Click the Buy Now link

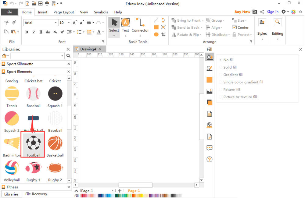click(x=242, y=12)
